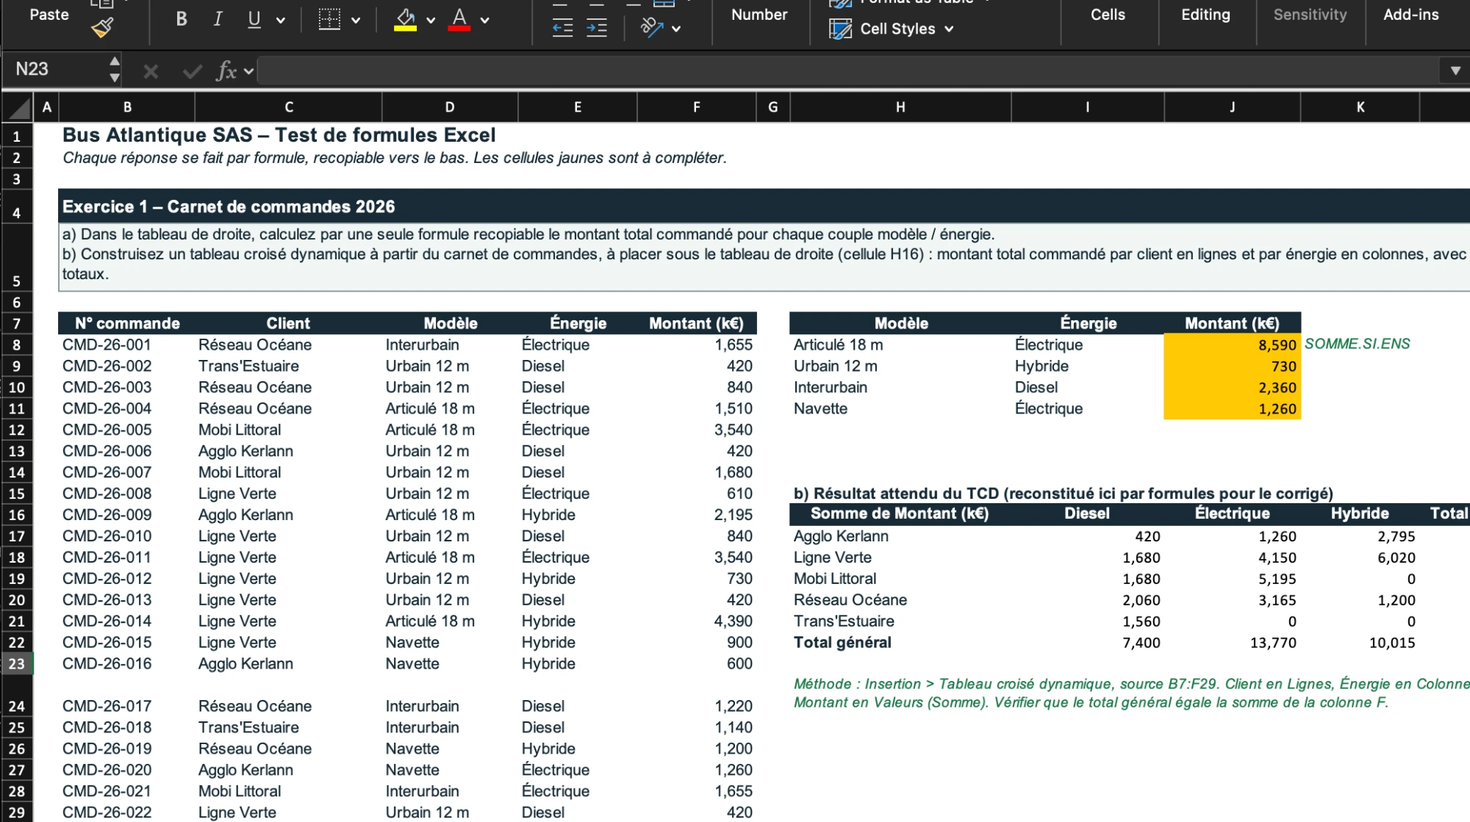
Task: Toggle Underline formatting
Action: (x=254, y=19)
